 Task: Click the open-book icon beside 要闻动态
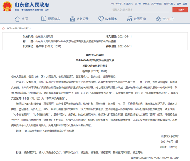point(44,19)
